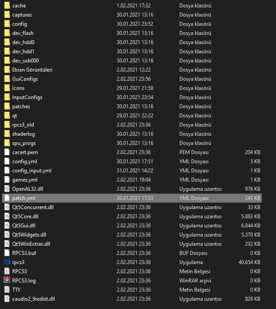
Task: Click the 40.654 KB size of rpcs3
Action: tap(249, 262)
